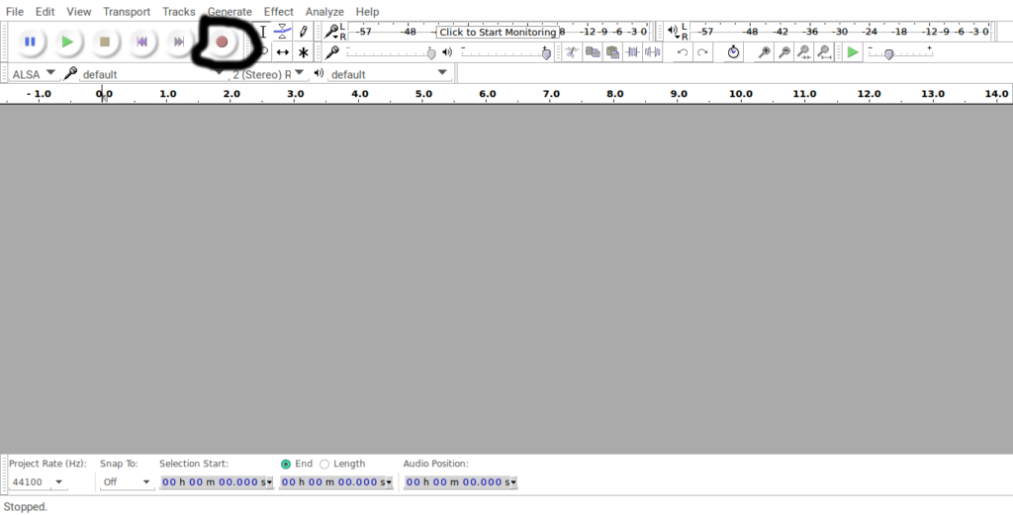Open the Sync-Lock clock icon

tap(733, 52)
